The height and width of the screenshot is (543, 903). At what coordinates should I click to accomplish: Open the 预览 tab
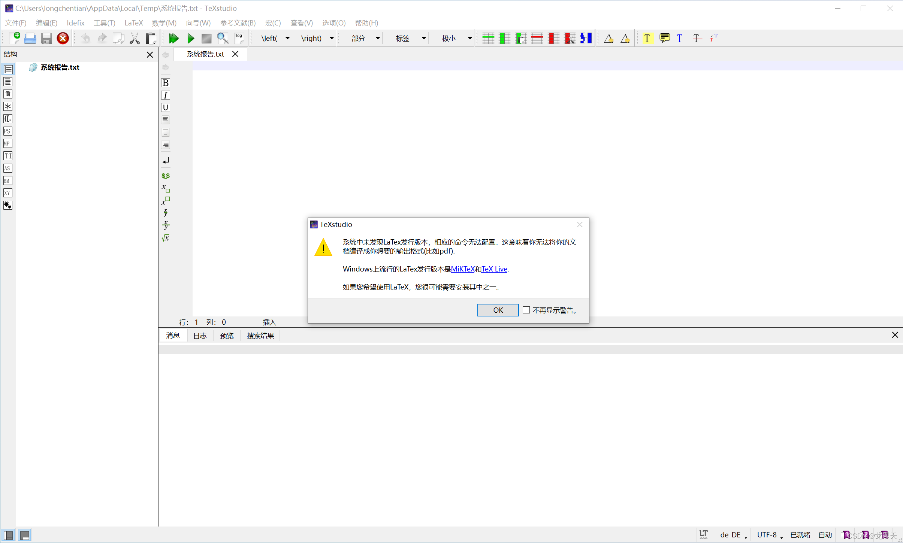(x=227, y=336)
